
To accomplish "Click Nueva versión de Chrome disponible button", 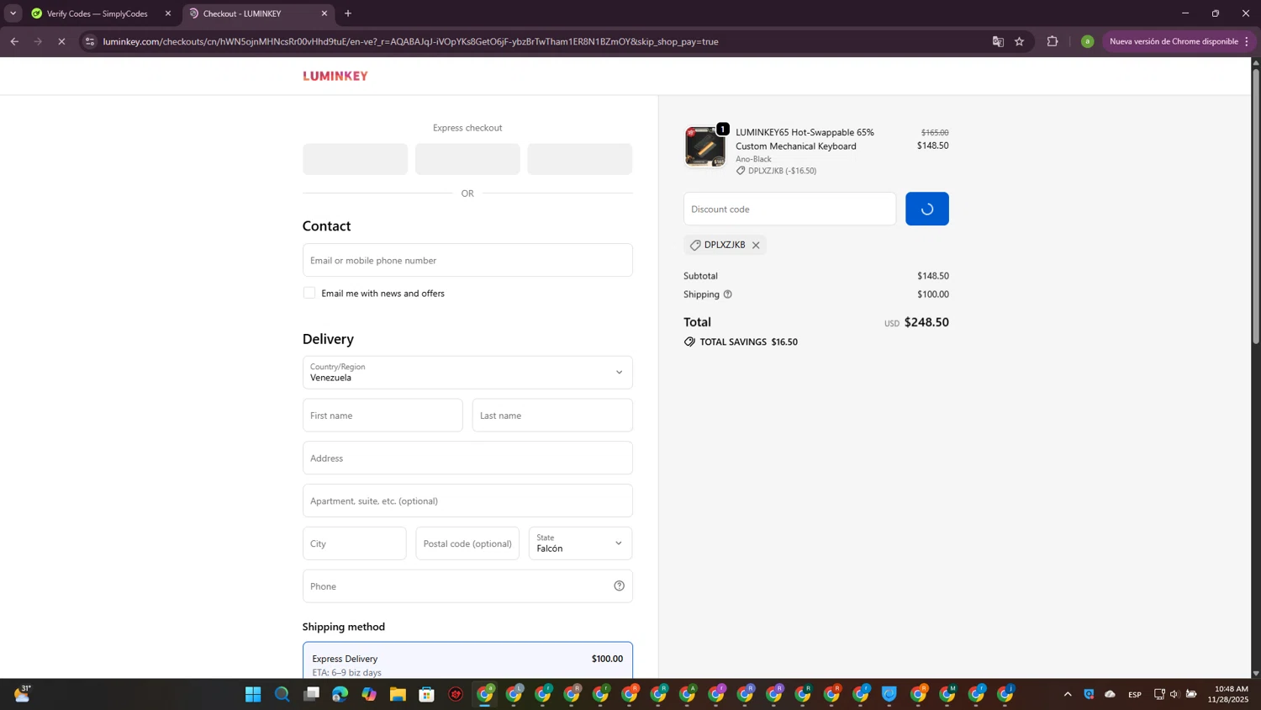I will (1179, 41).
